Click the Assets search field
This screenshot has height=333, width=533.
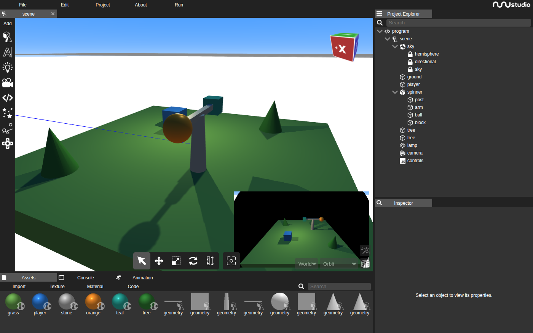(339, 287)
